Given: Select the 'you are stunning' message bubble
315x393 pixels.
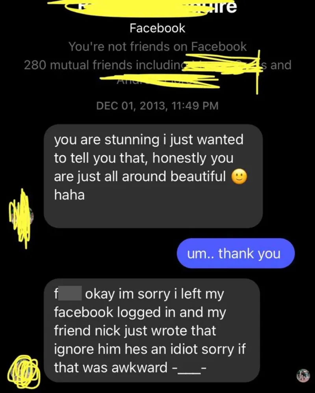Looking at the screenshot, I should pos(153,176).
